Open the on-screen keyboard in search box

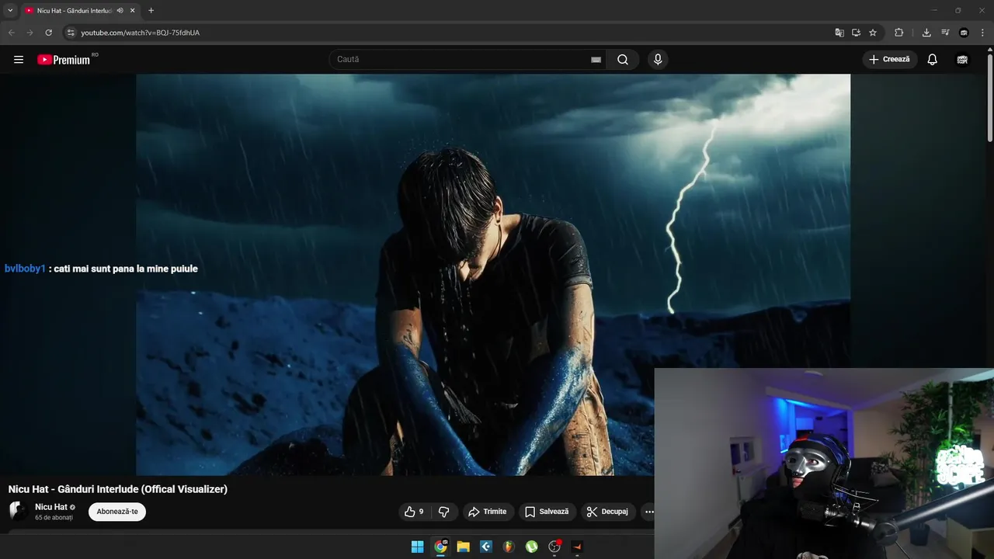point(596,60)
